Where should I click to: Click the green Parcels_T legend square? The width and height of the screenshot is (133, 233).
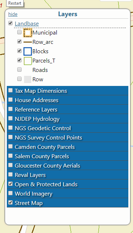pos(28,61)
